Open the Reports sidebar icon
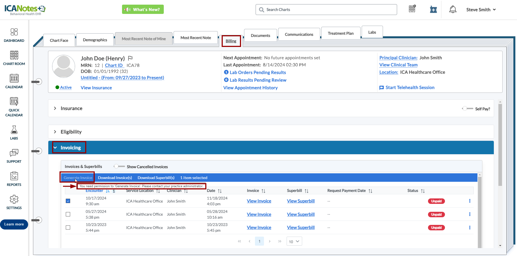This screenshot has height=256, width=517. pos(14,176)
